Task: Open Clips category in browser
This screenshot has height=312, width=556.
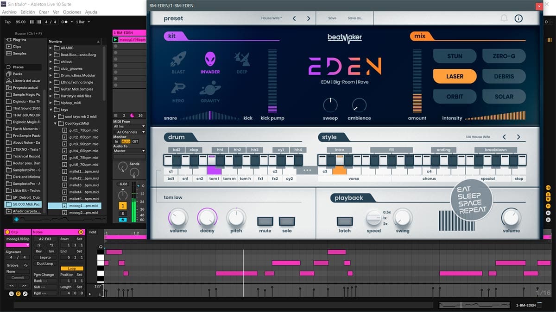Action: (17, 47)
